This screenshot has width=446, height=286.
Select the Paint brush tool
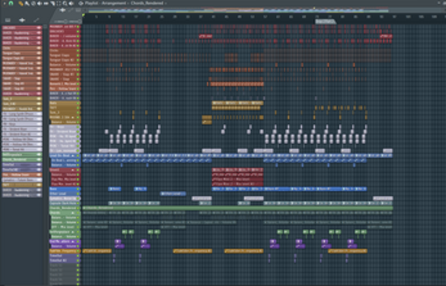point(27,3)
